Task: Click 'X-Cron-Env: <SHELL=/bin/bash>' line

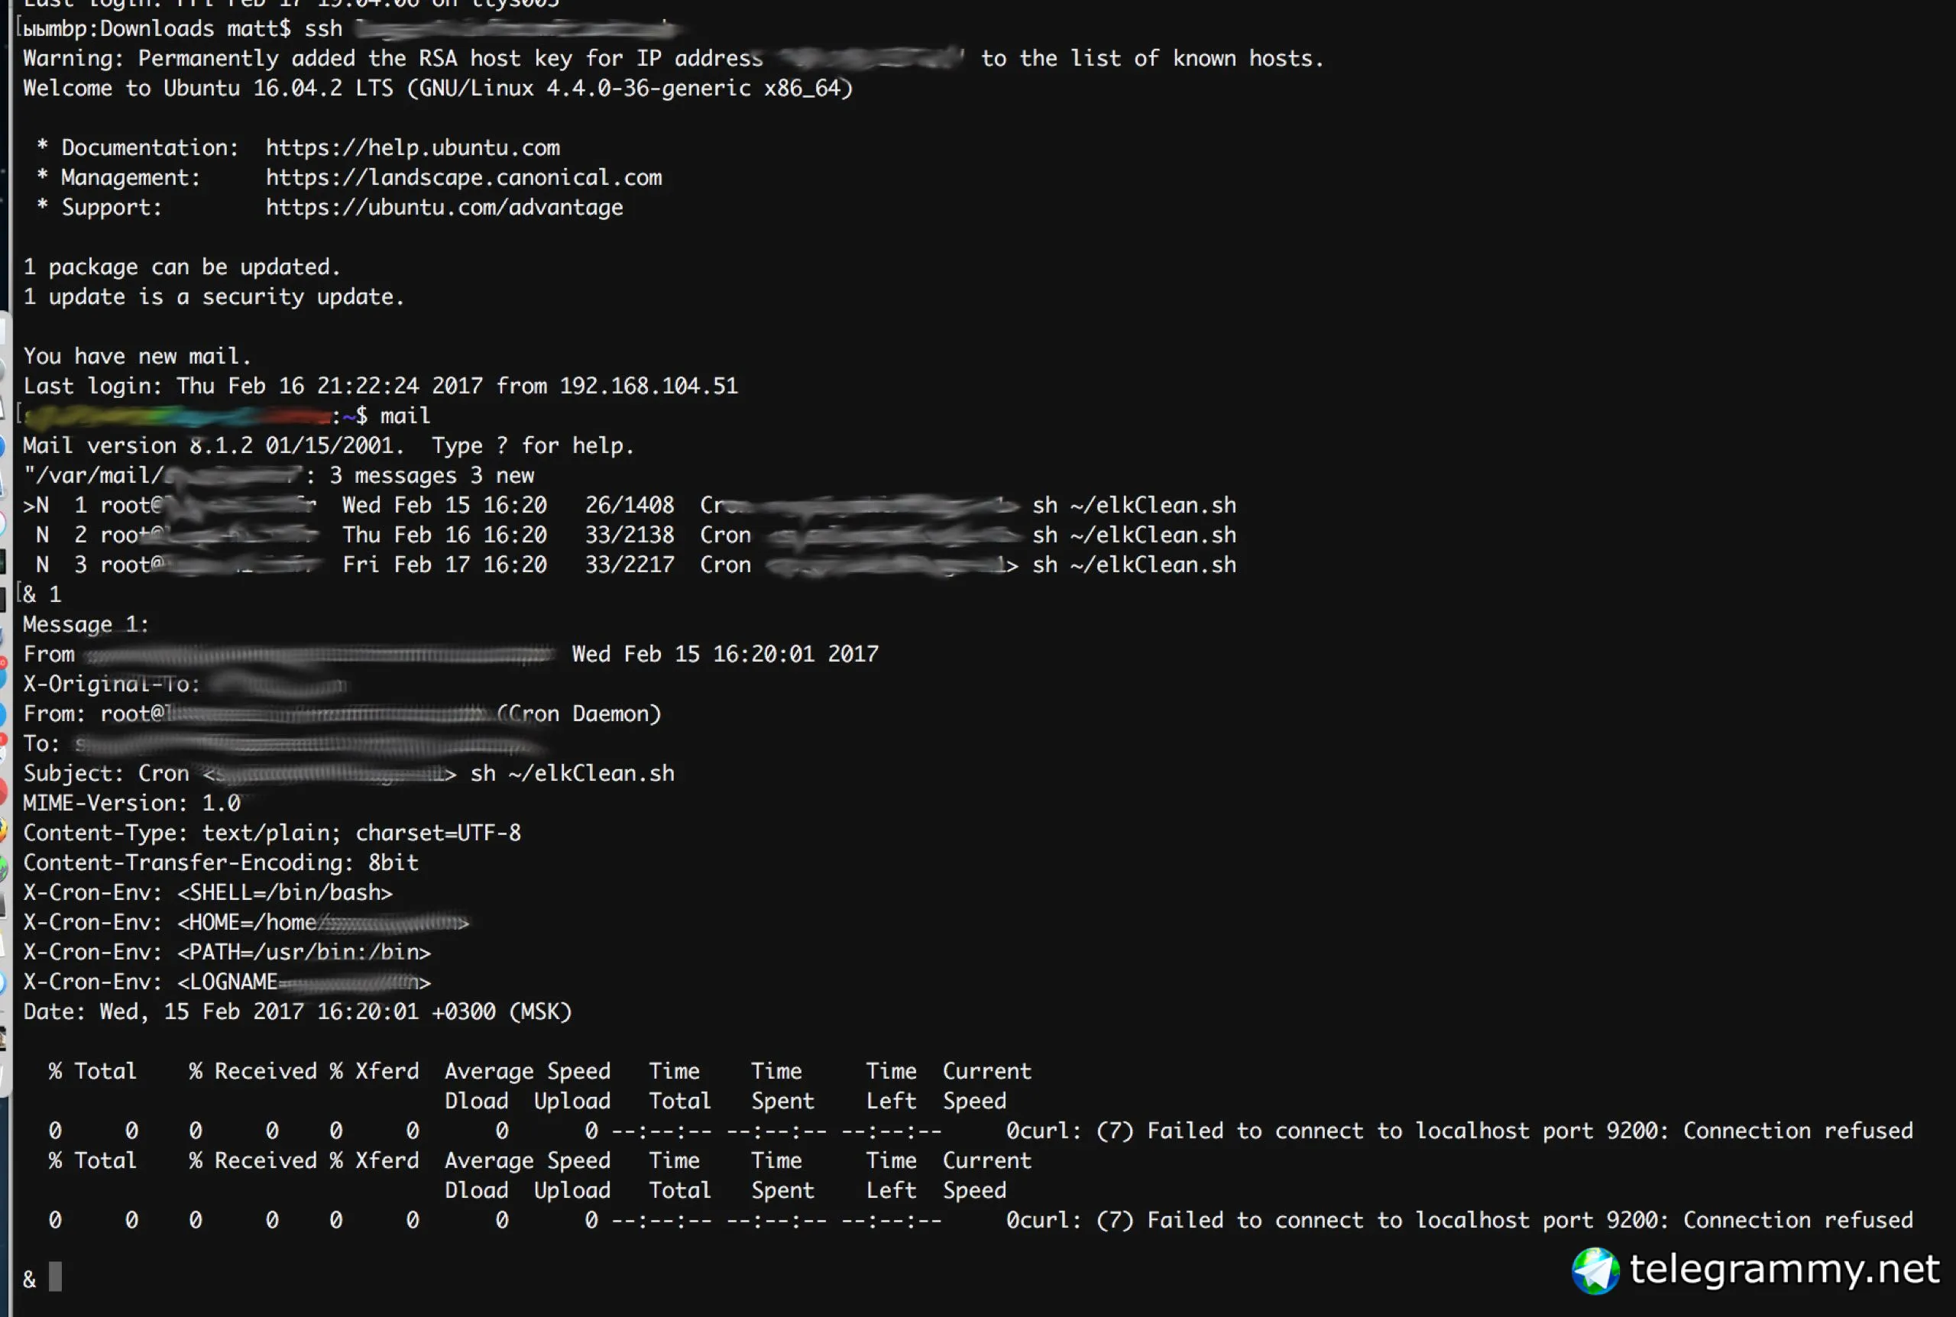Action: (x=207, y=893)
